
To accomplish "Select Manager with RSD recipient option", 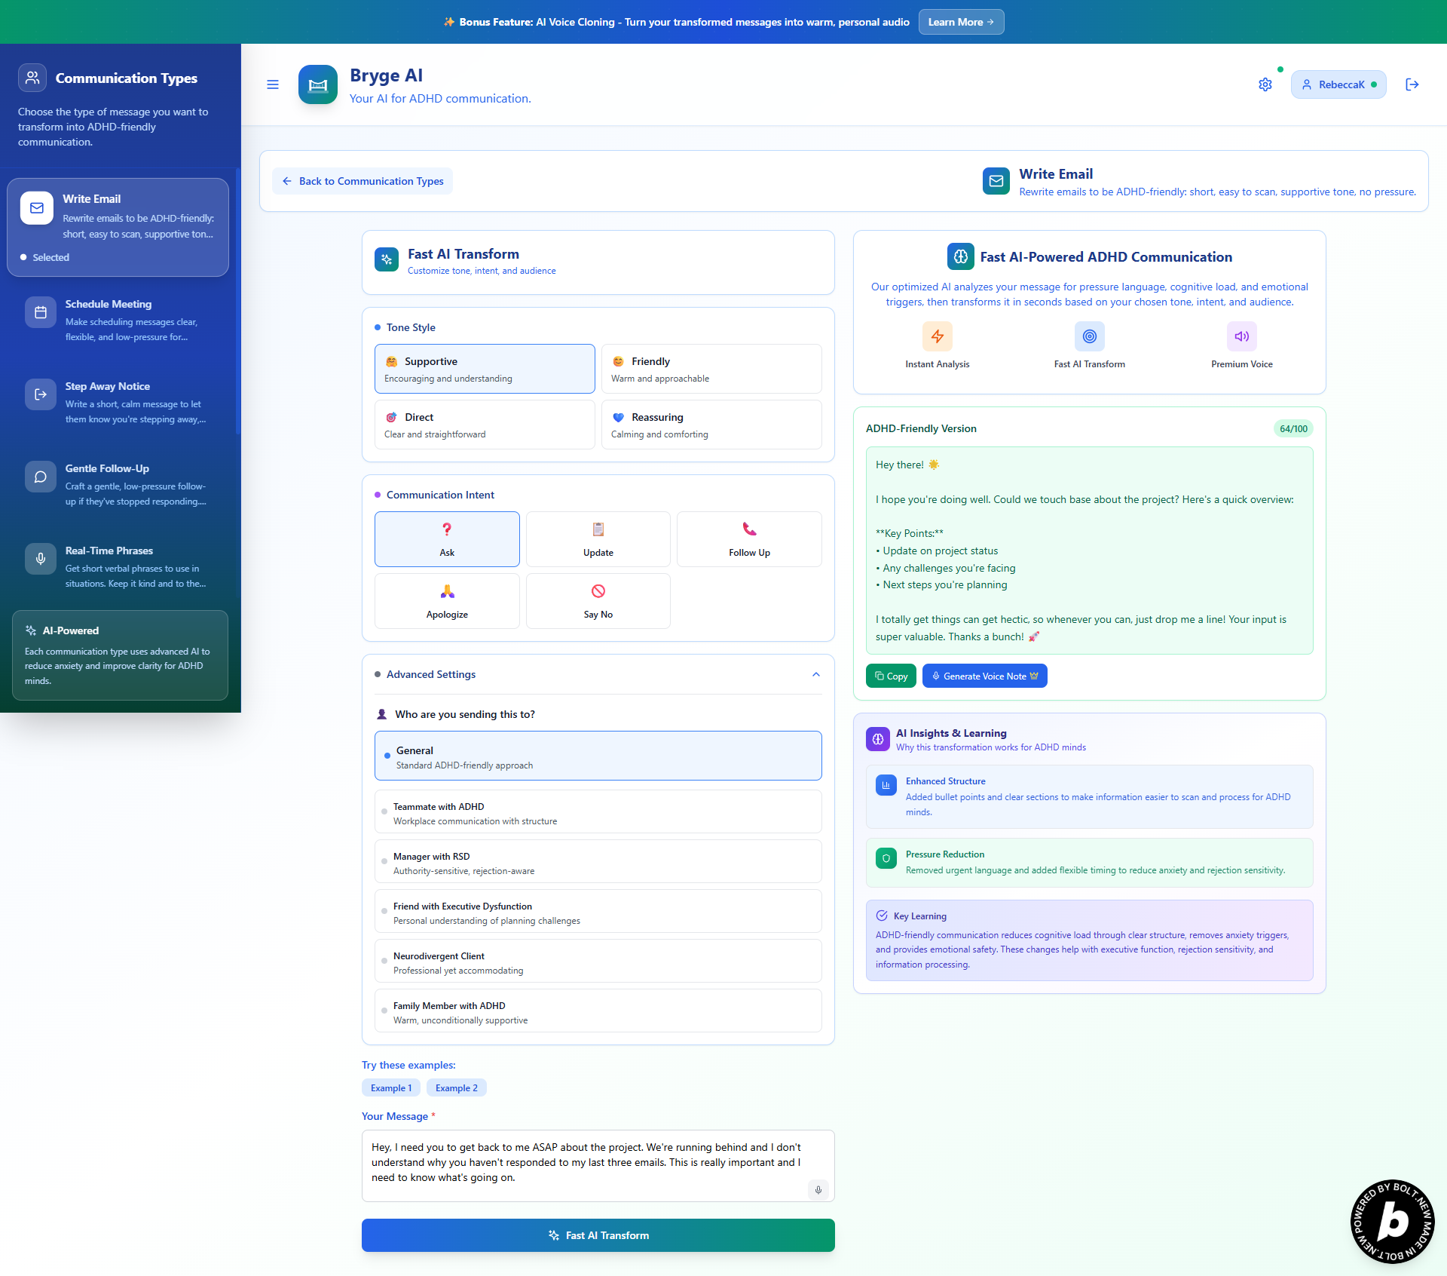I will tap(598, 863).
